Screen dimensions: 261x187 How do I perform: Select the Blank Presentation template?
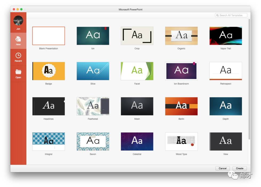[48, 36]
